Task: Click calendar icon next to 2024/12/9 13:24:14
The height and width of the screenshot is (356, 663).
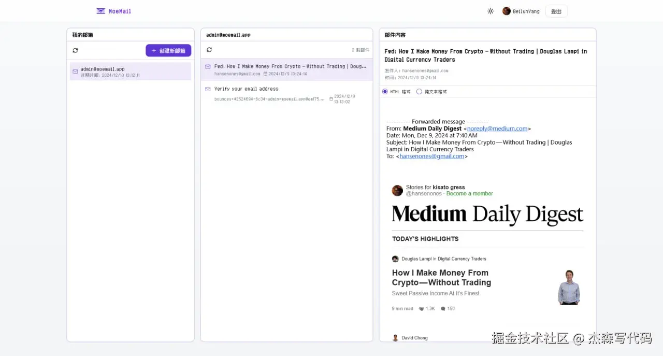Action: 266,74
